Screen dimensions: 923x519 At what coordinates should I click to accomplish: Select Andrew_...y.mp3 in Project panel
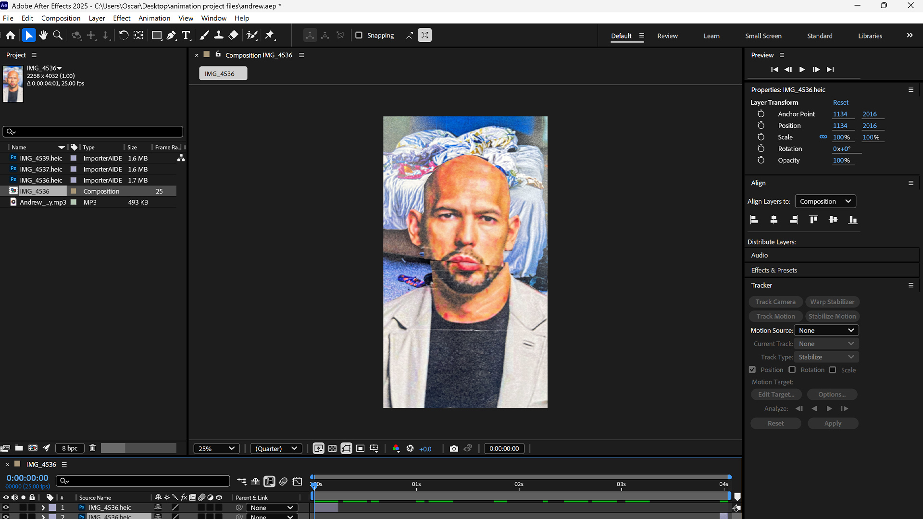(x=43, y=202)
